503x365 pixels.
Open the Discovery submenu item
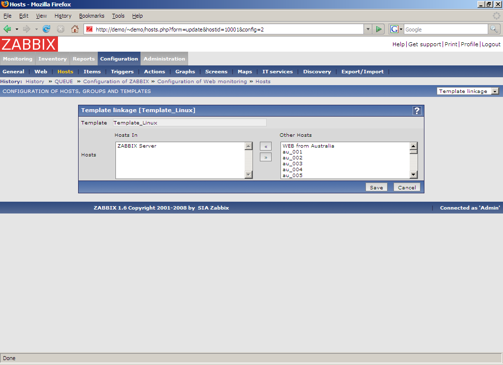coord(317,72)
